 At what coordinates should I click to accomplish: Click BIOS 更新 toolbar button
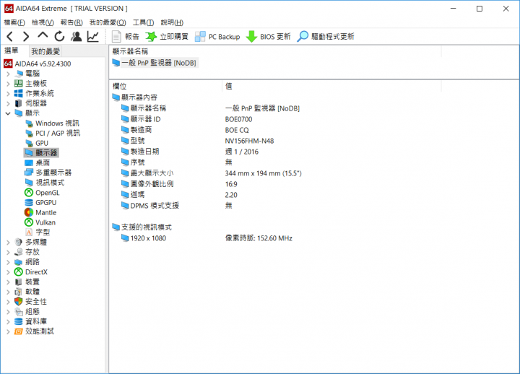coord(268,37)
